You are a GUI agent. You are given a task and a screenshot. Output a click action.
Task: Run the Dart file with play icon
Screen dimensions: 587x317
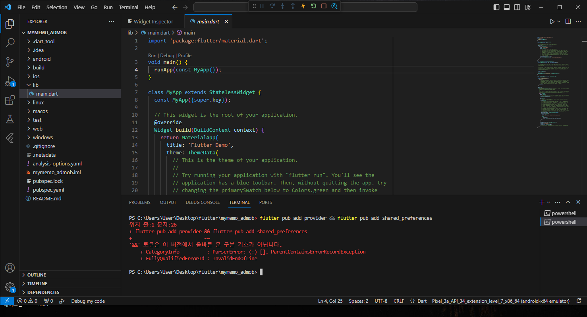(552, 21)
